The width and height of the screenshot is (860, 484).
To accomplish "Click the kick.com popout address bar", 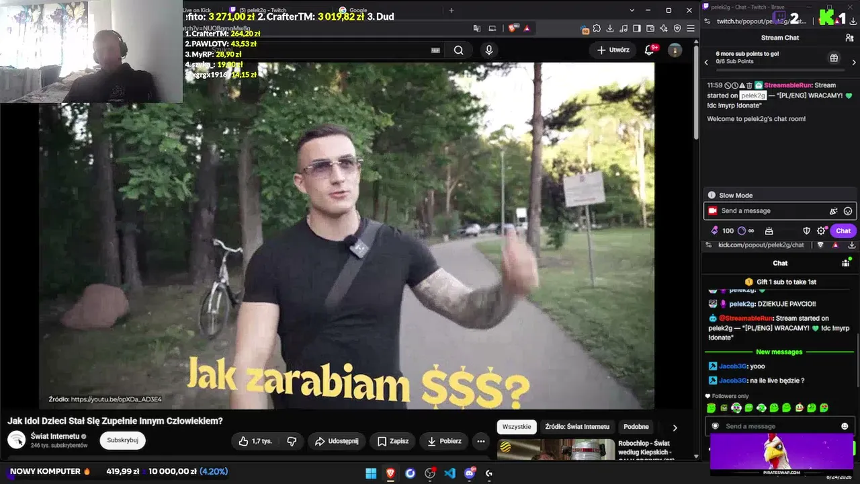I will coord(761,245).
